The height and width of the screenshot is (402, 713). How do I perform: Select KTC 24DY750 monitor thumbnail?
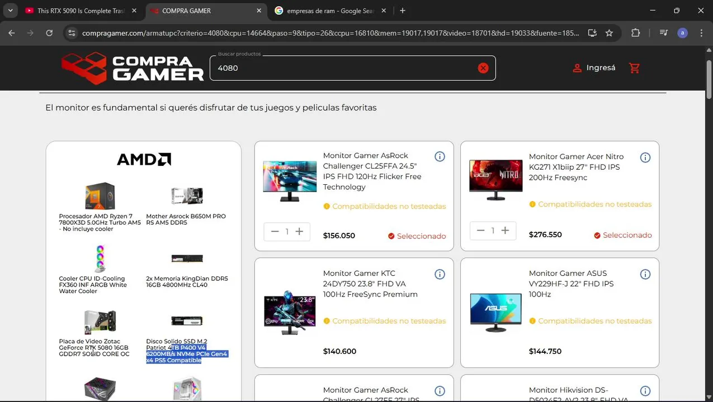pos(290,313)
